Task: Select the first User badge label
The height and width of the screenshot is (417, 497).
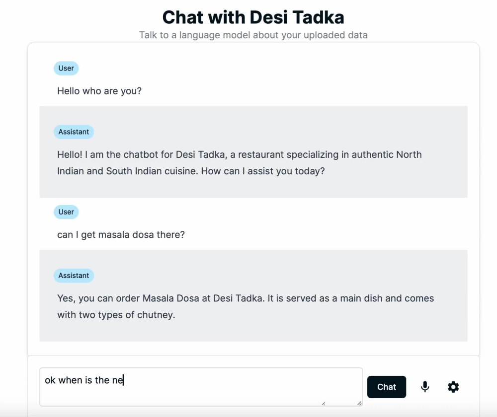Action: pos(66,68)
